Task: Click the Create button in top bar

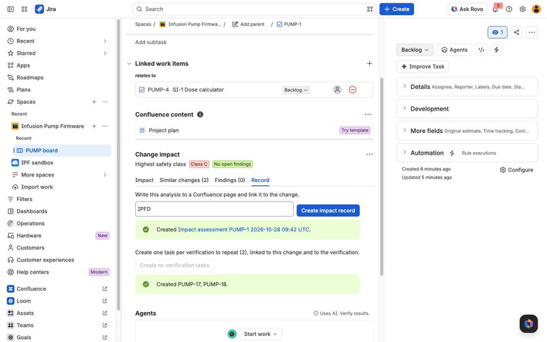Action: [396, 9]
